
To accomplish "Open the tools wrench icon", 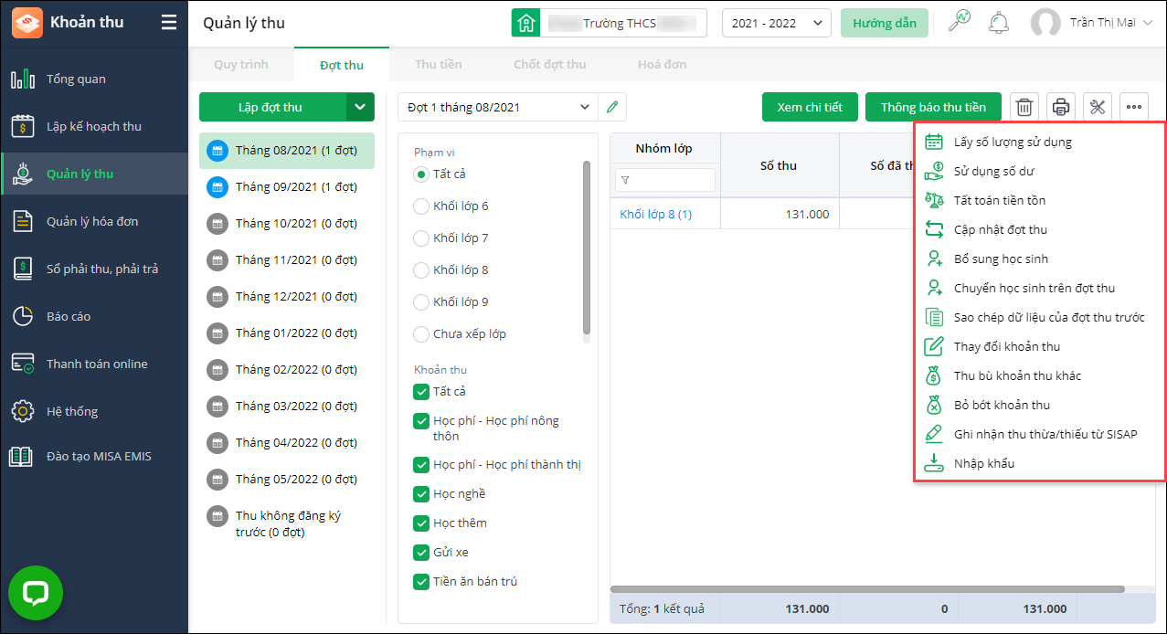I will tap(1098, 107).
